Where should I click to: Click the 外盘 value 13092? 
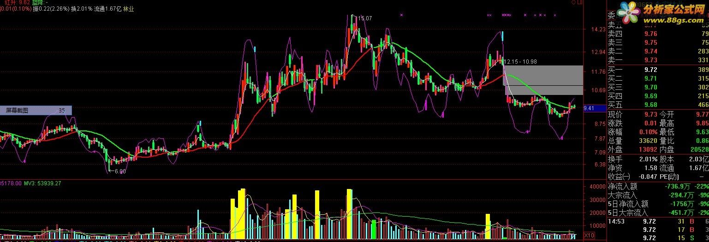coord(647,149)
